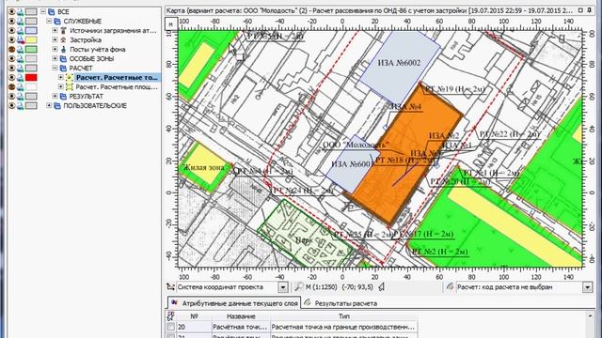602x338 pixels.
Task: Click print icon in Расчетные точки row
Action: coord(21,77)
